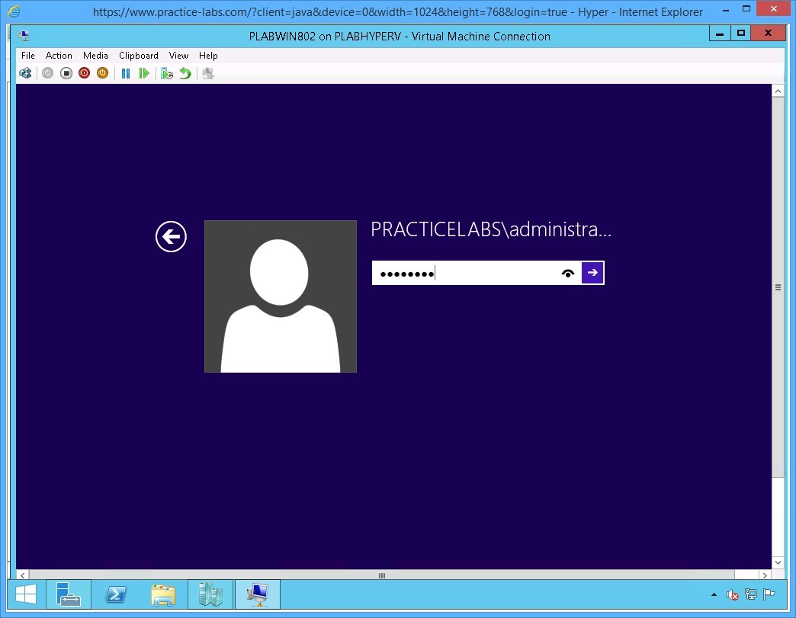This screenshot has height=618, width=796.
Task: Submit the password with the arrow button
Action: pyautogui.click(x=592, y=272)
